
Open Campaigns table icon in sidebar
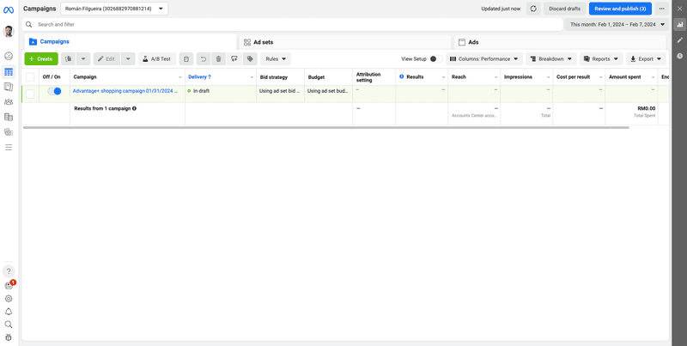click(9, 72)
